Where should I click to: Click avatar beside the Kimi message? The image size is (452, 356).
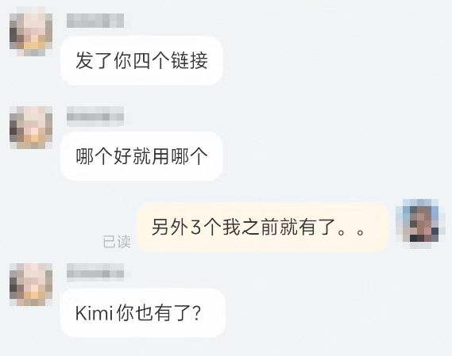pos(31,285)
